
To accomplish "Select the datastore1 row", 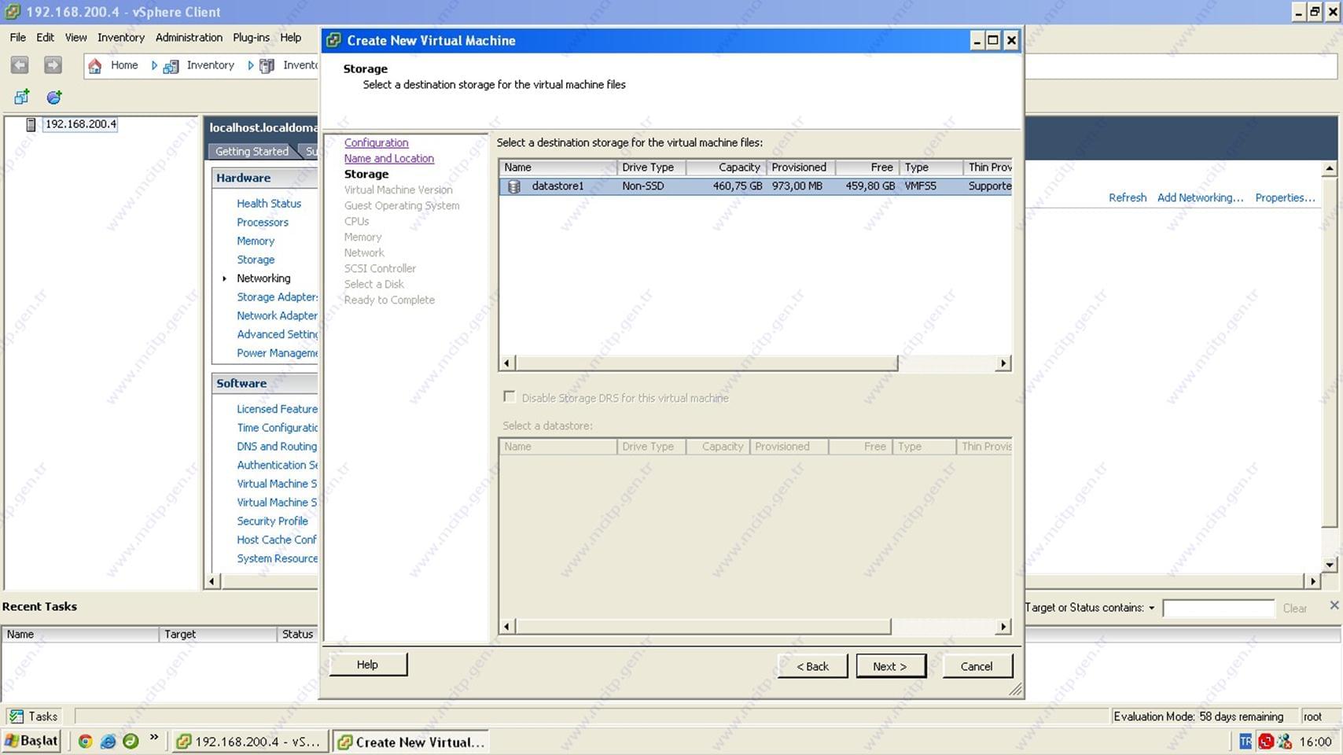I will pos(755,186).
